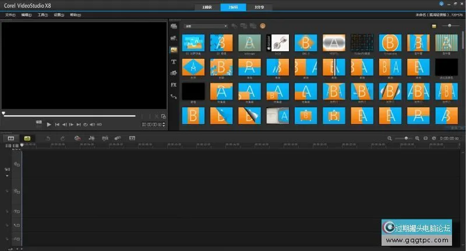Click the Record/Capture option icon in timeline toolbar
The height and width of the screenshot is (251, 466).
pyautogui.click(x=77, y=138)
